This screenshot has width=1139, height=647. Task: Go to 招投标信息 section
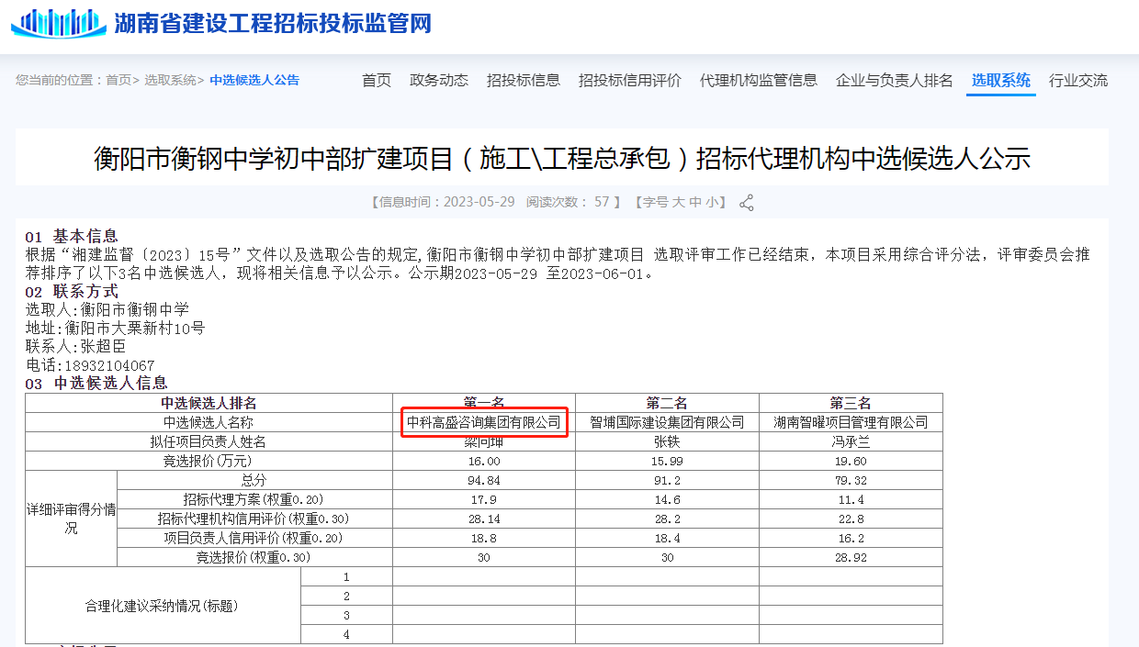pyautogui.click(x=524, y=81)
